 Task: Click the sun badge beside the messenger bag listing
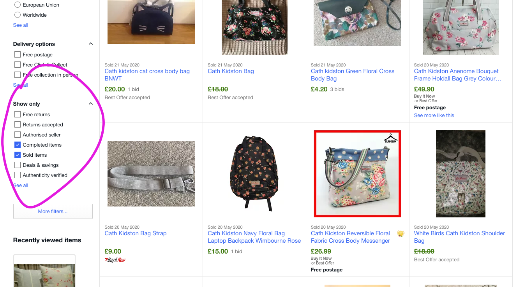[400, 233]
